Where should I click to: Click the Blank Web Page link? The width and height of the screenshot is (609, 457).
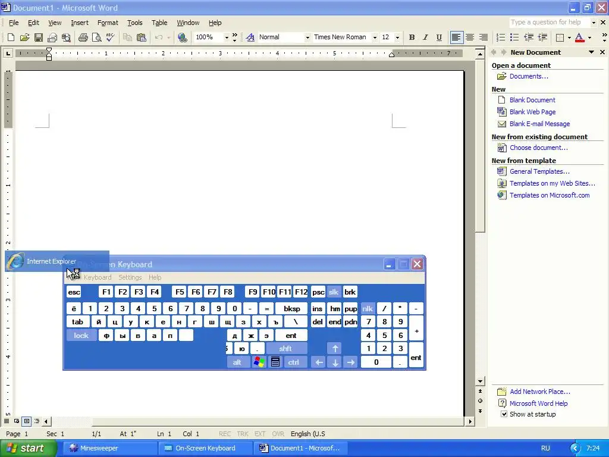point(532,112)
